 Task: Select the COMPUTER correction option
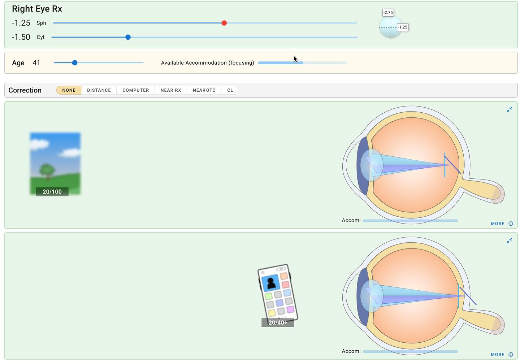pos(135,90)
